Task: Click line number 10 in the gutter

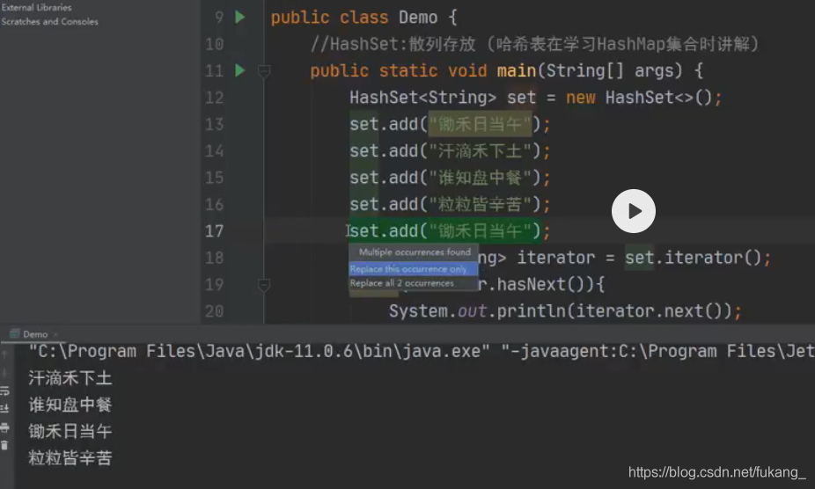Action: pos(214,44)
